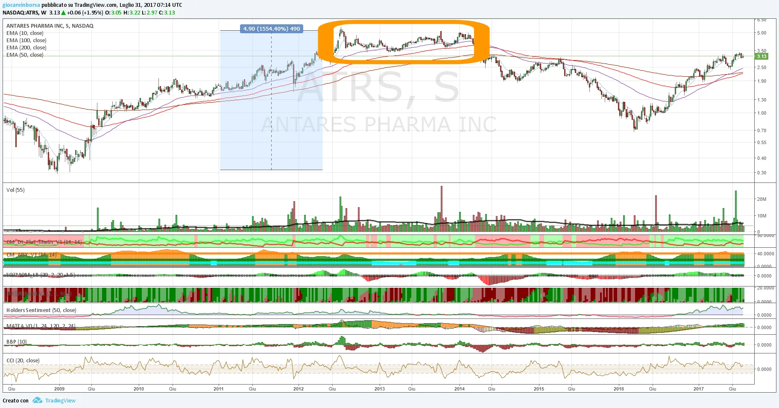This screenshot has width=779, height=408.
Task: Click the 0.30 price axis level
Action: coord(761,173)
